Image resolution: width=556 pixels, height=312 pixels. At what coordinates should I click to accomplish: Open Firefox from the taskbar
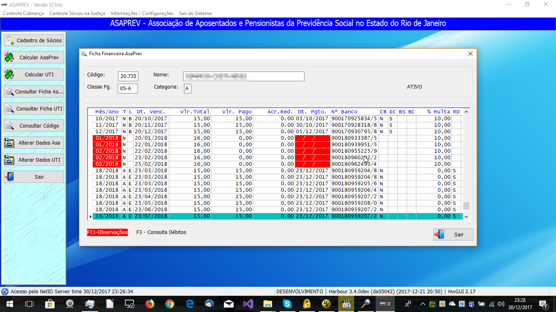point(150,303)
